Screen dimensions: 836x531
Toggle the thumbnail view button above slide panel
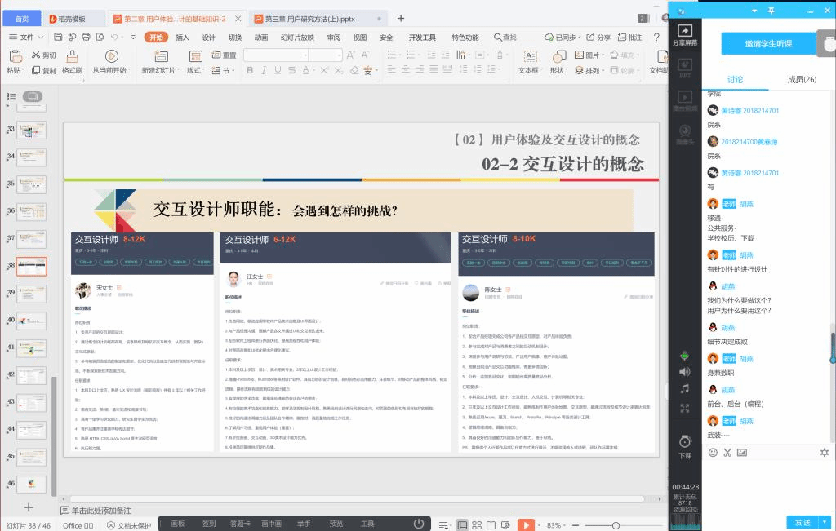tap(32, 96)
